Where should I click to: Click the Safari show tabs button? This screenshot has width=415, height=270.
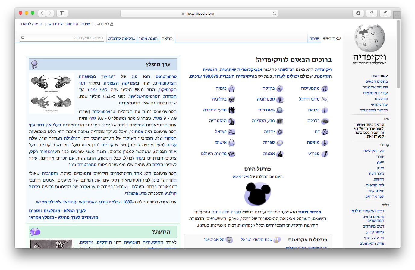[385, 13]
